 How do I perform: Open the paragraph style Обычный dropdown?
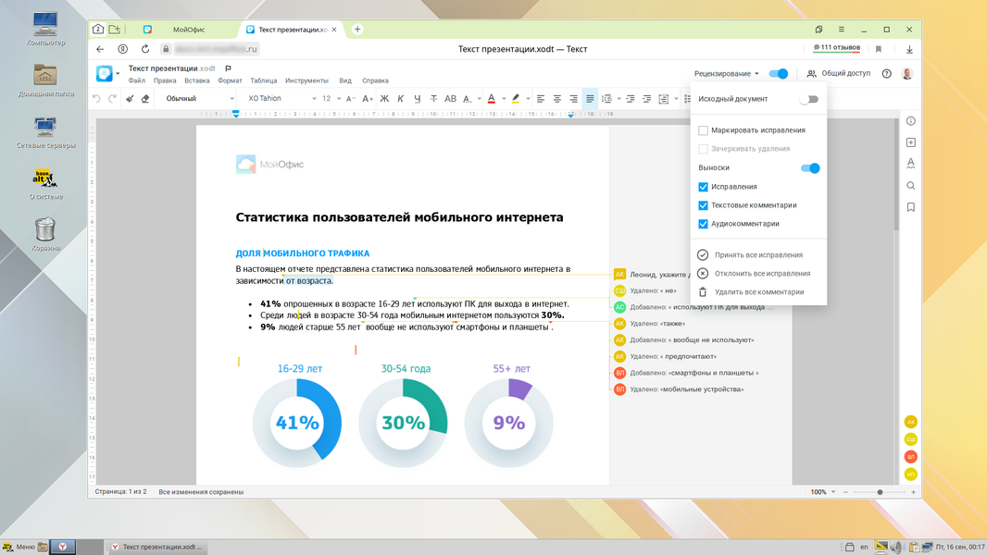pos(196,99)
